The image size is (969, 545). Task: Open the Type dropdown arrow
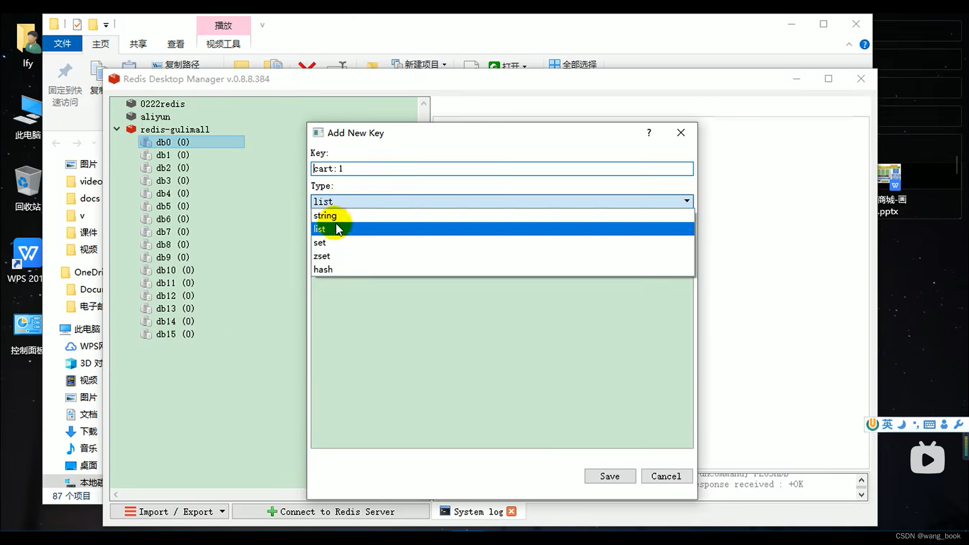coord(687,201)
